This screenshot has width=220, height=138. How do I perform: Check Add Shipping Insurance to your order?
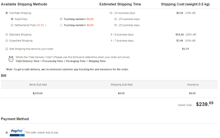pos(7,49)
